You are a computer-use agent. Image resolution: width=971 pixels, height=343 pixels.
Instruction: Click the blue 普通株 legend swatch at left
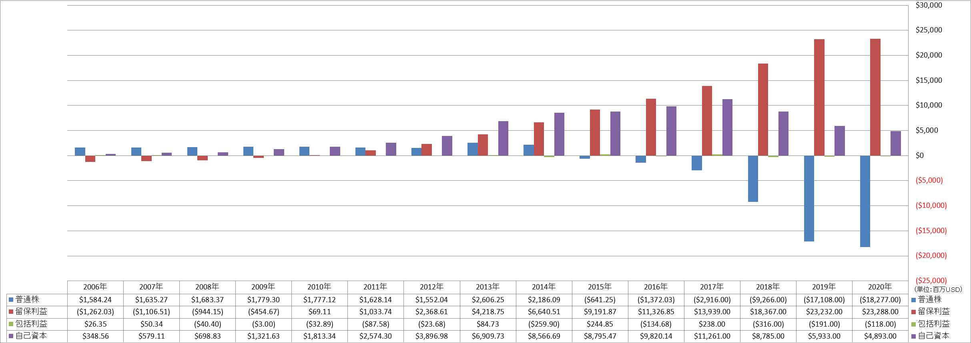(11, 299)
